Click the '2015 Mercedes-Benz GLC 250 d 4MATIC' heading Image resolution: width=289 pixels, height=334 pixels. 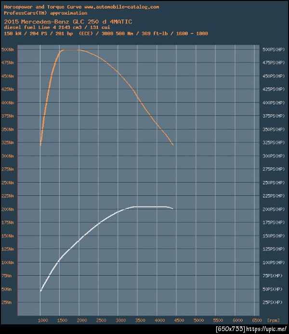pyautogui.click(x=68, y=22)
